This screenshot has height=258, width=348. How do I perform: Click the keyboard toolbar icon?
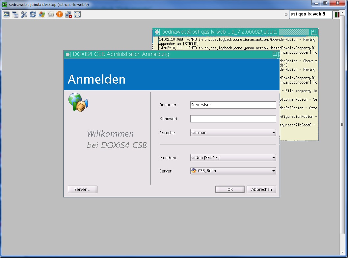tap(51, 14)
